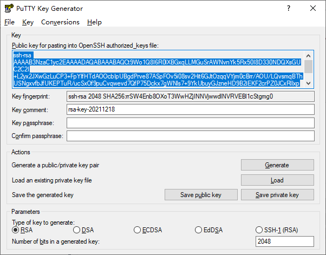Open the Key menu
Image resolution: width=326 pixels, height=255 pixels.
28,22
